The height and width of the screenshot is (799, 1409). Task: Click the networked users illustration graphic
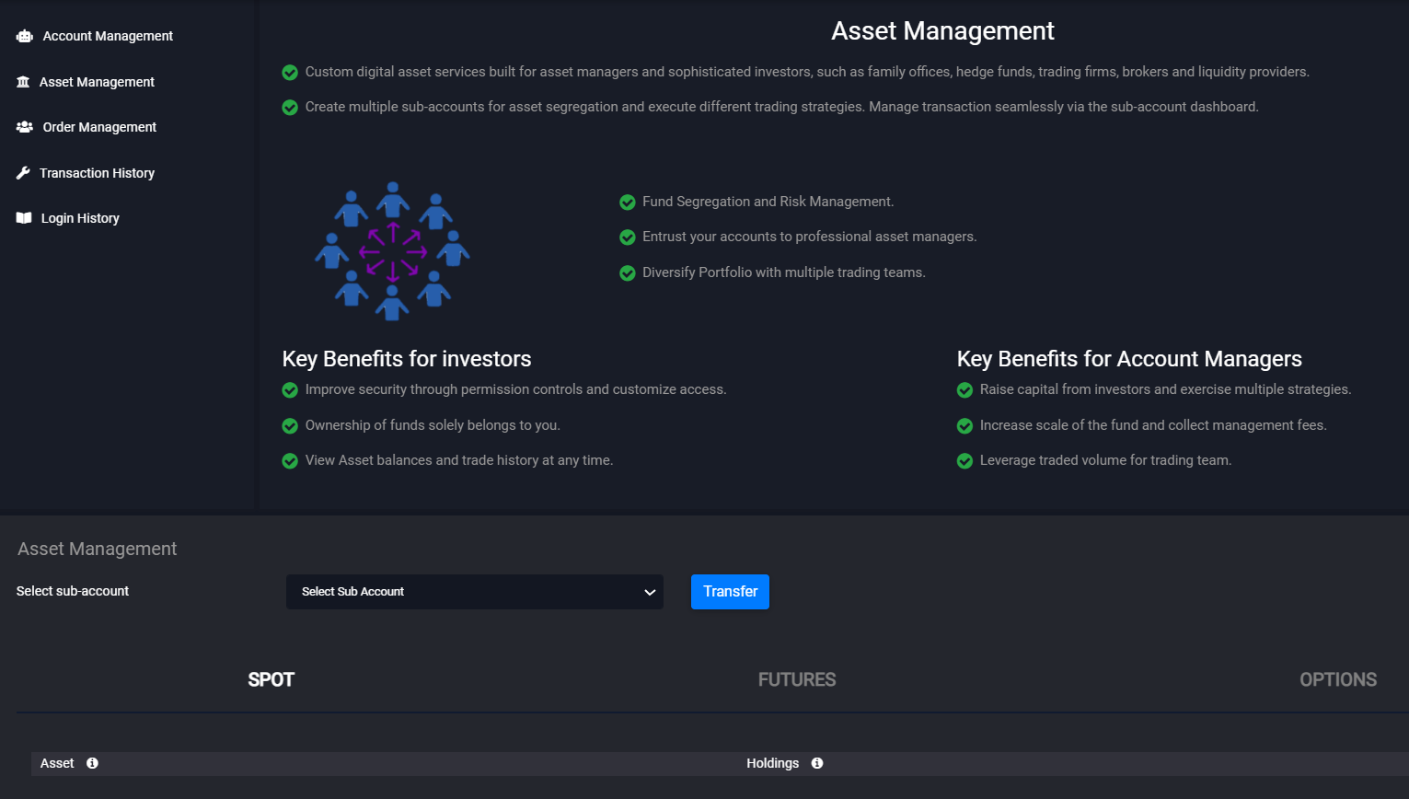point(392,250)
